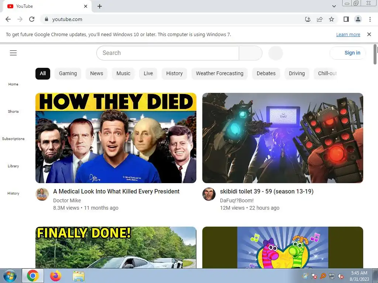Select the All filter chip
This screenshot has height=283, width=378.
click(43, 73)
